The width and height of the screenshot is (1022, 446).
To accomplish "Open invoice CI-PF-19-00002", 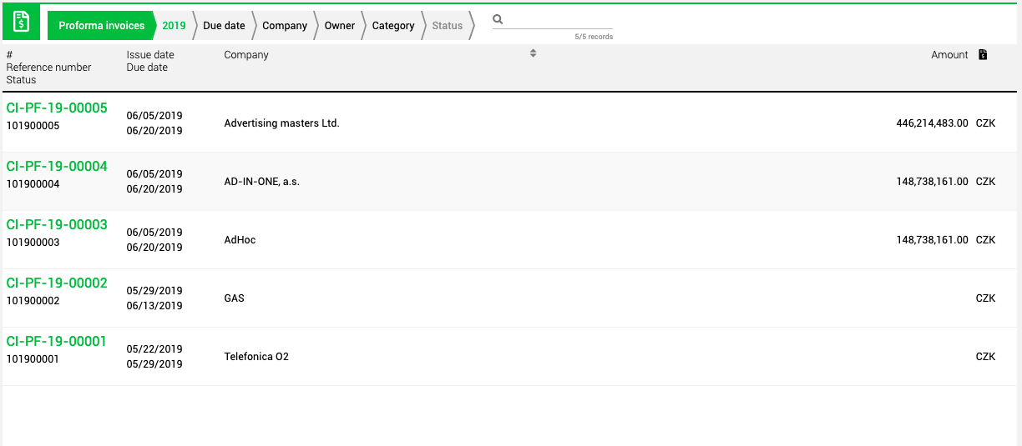I will pos(57,283).
